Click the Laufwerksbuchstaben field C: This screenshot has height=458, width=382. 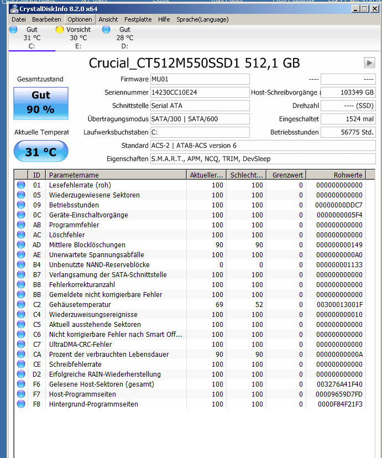click(x=200, y=132)
